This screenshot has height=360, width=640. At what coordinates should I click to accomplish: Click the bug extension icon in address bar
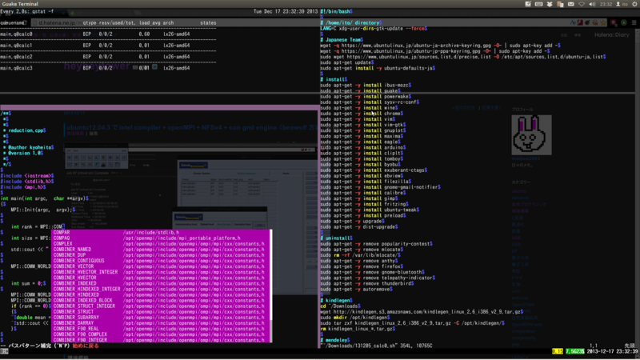pyautogui.click(x=587, y=23)
